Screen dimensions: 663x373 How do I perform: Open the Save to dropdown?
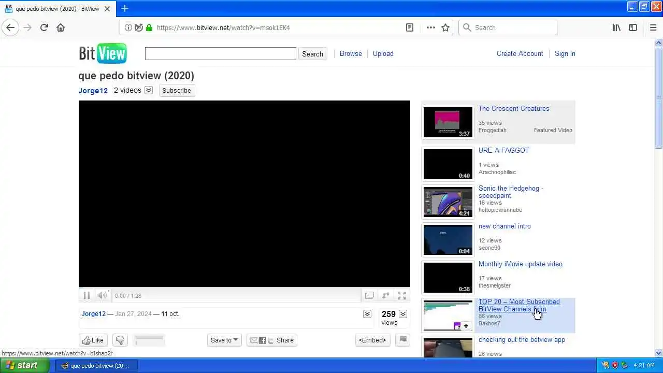coord(224,340)
